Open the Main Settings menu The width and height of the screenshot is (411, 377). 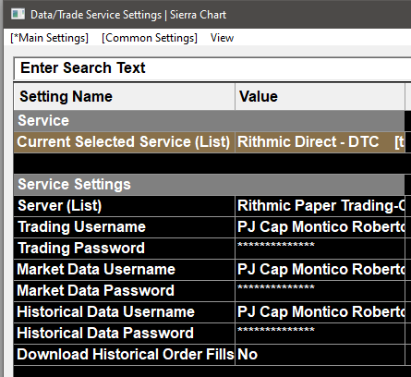click(x=49, y=38)
